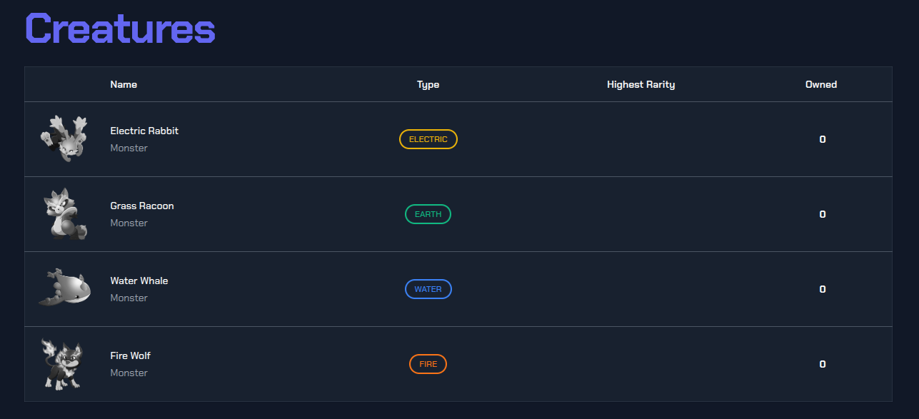The width and height of the screenshot is (919, 419).
Task: Click the Water Whale creature image
Action: click(x=64, y=288)
